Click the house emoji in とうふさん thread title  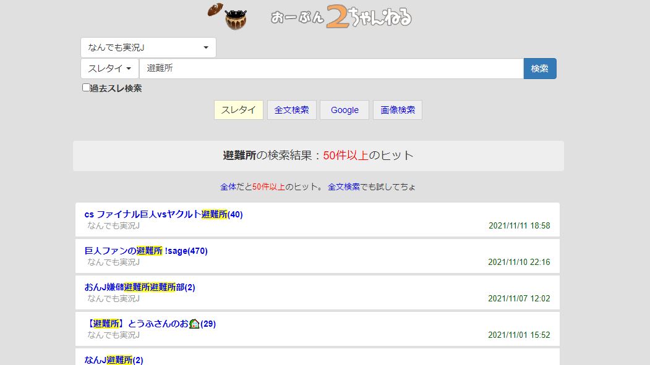(x=194, y=324)
